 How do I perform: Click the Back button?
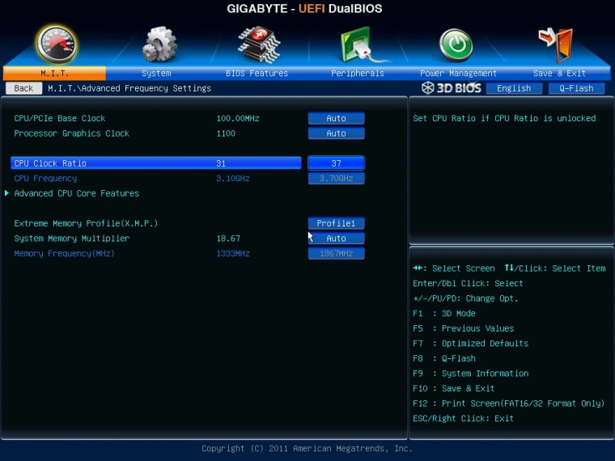coord(23,88)
